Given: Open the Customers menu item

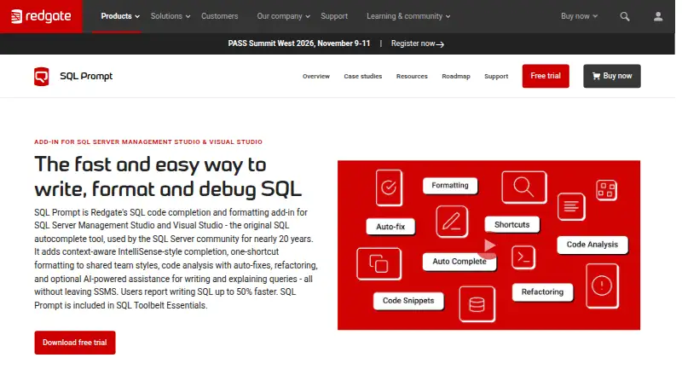Looking at the screenshot, I should tap(220, 16).
